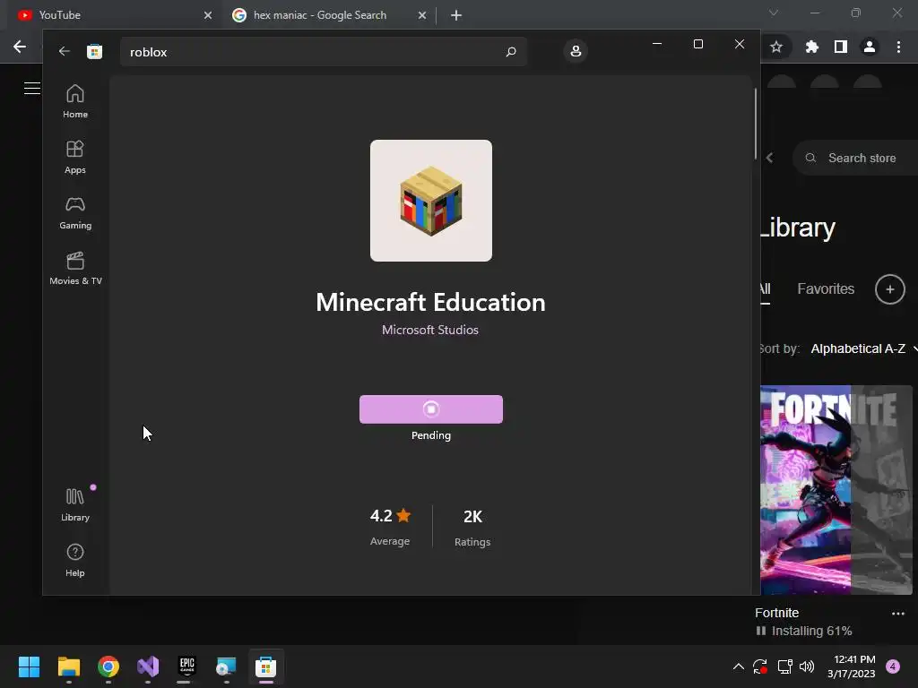Click the Microsoft Store logo icon
The width and height of the screenshot is (918, 688).
pos(94,51)
